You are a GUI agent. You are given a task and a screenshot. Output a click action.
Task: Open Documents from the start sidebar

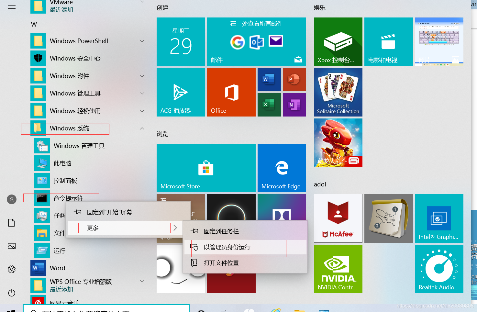12,223
